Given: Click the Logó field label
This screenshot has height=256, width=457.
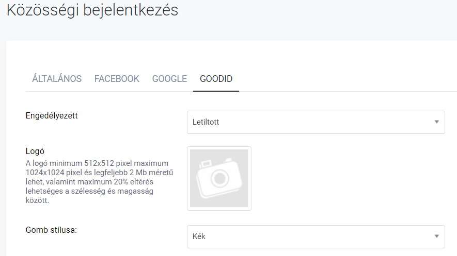Looking at the screenshot, I should click(x=35, y=151).
